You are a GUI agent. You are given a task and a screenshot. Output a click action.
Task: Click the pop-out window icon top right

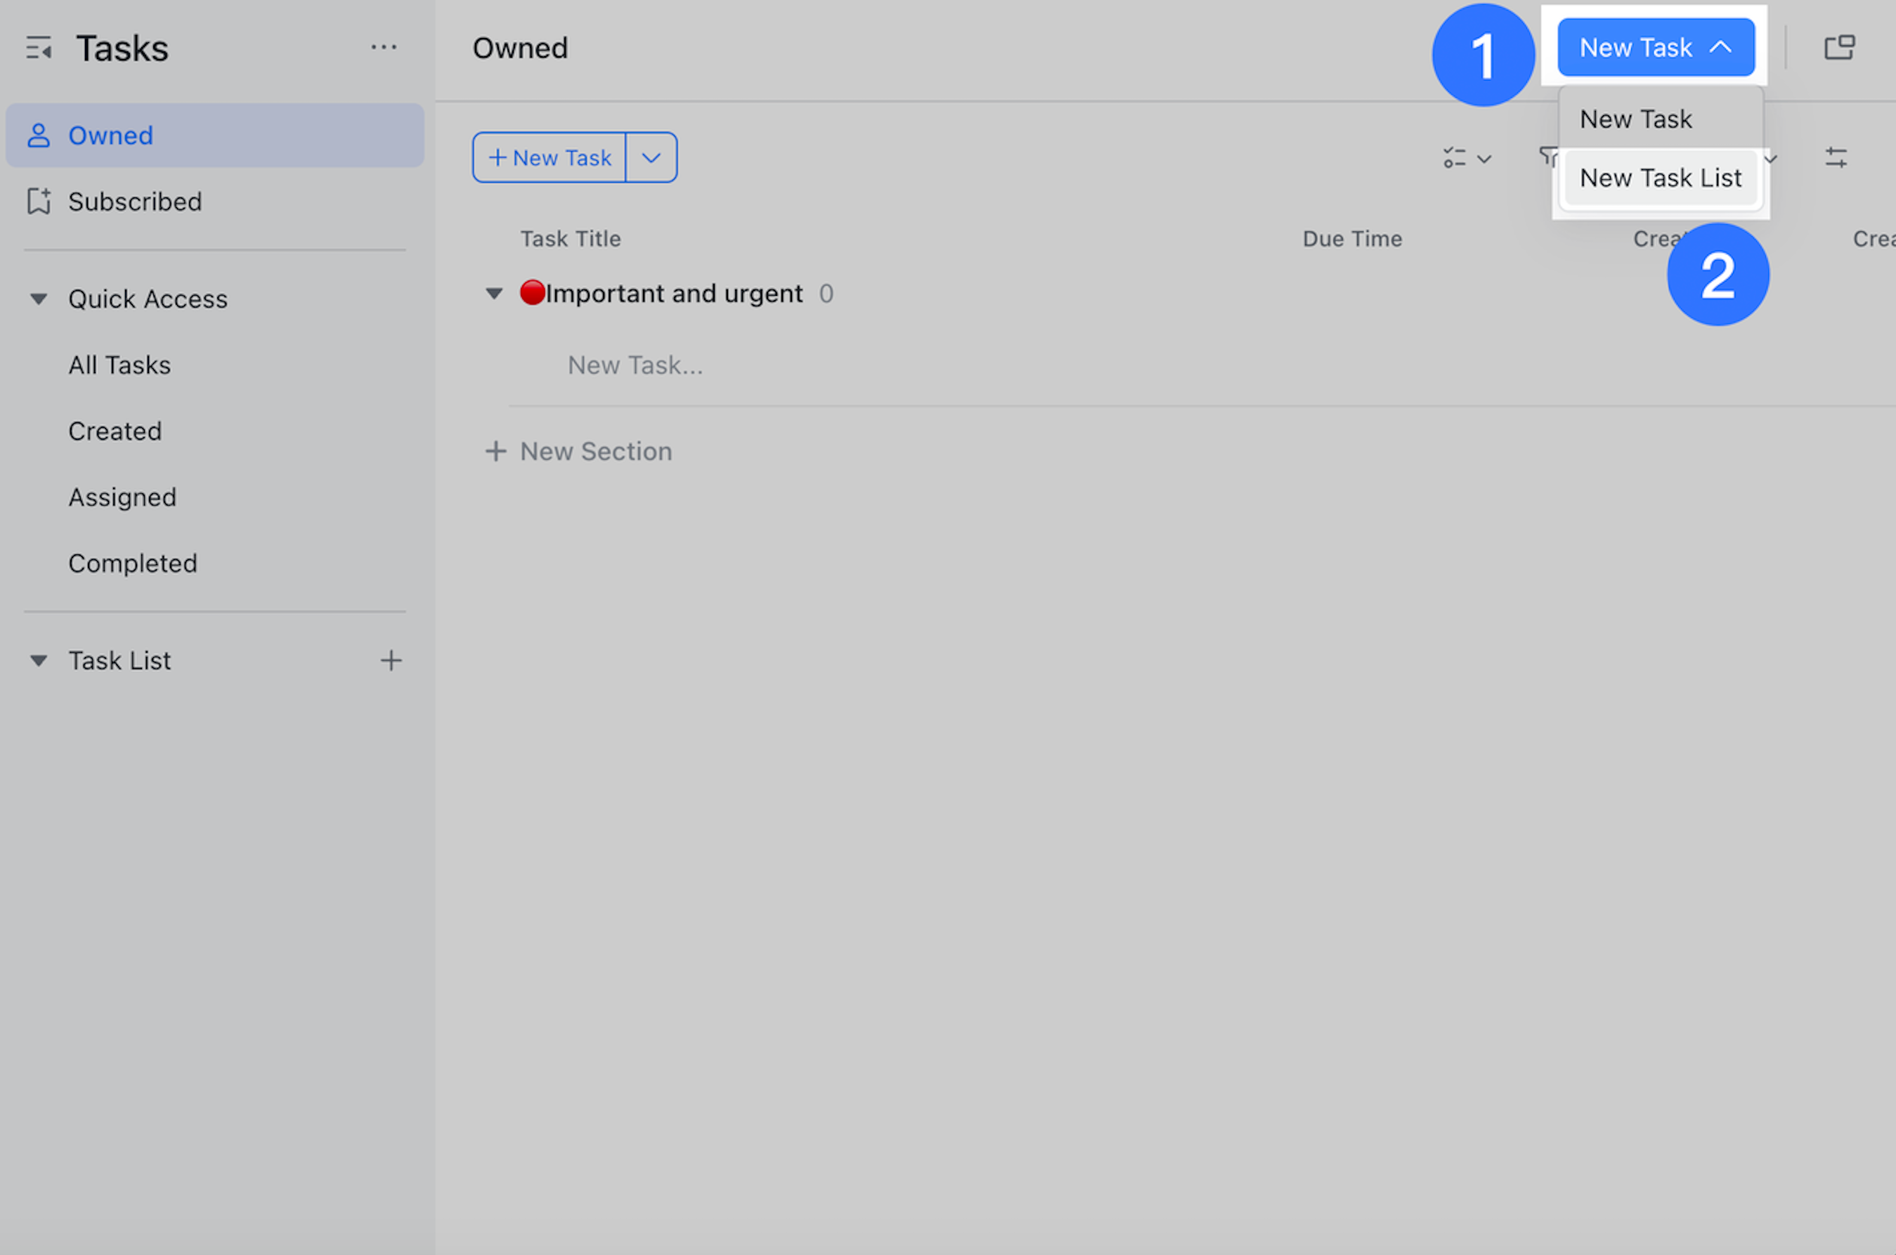click(x=1838, y=47)
